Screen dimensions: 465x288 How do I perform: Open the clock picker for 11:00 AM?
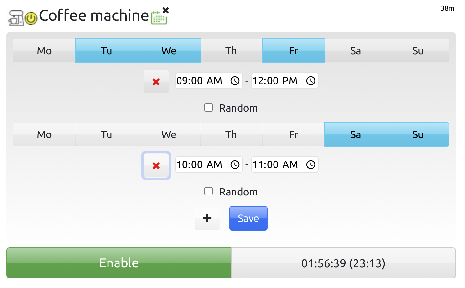311,165
